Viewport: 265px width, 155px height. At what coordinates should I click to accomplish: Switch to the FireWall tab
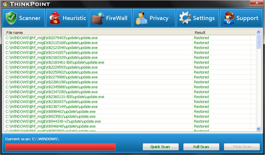tap(117, 18)
